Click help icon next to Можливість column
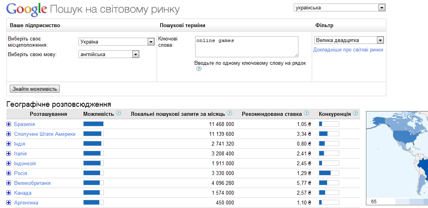Viewport: 428px width, 208px height. (118, 113)
